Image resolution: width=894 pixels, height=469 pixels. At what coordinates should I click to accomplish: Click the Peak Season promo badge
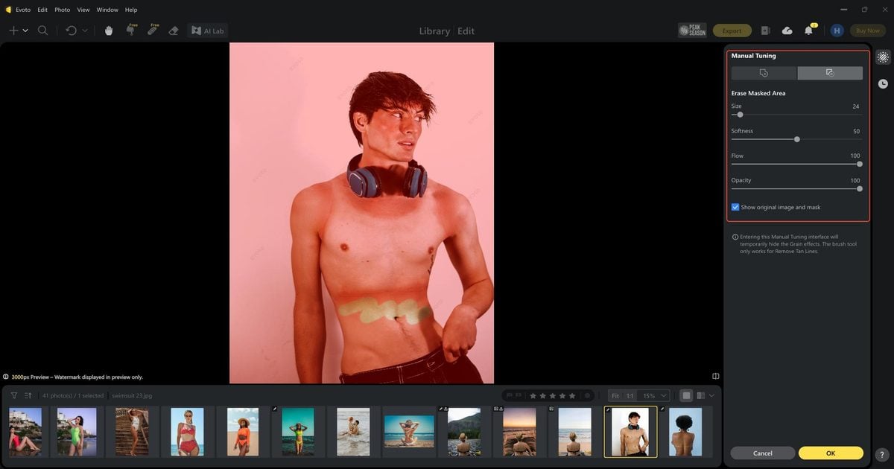(693, 31)
